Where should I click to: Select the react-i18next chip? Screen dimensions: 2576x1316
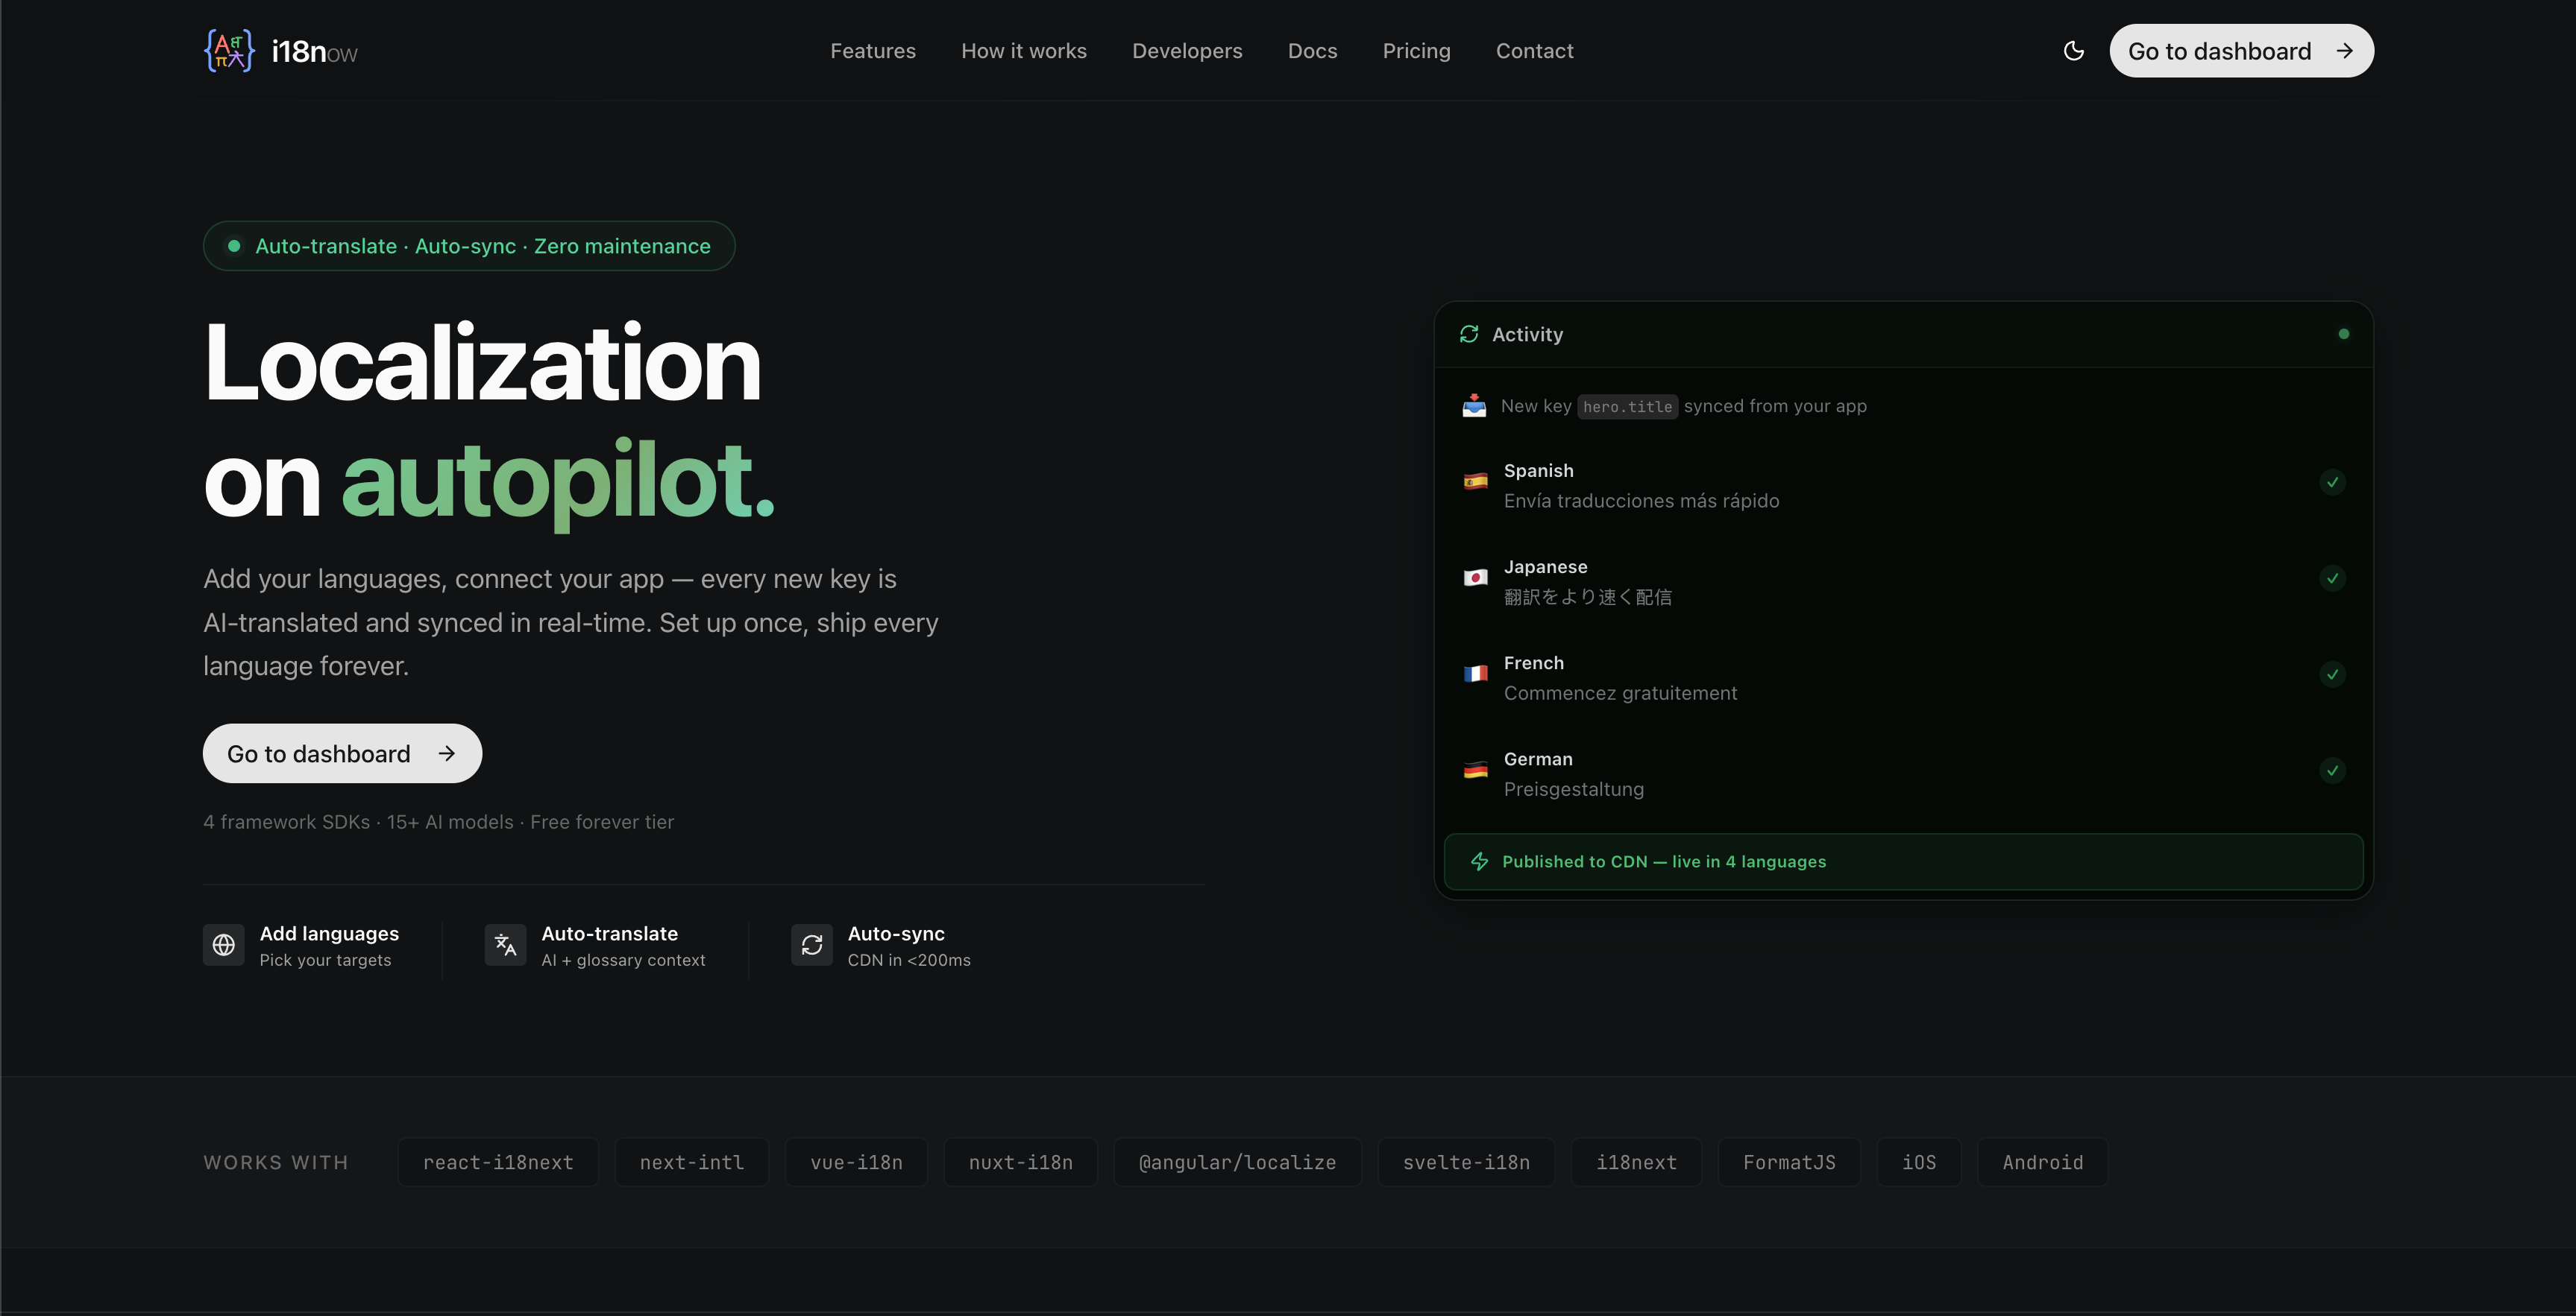(498, 1162)
